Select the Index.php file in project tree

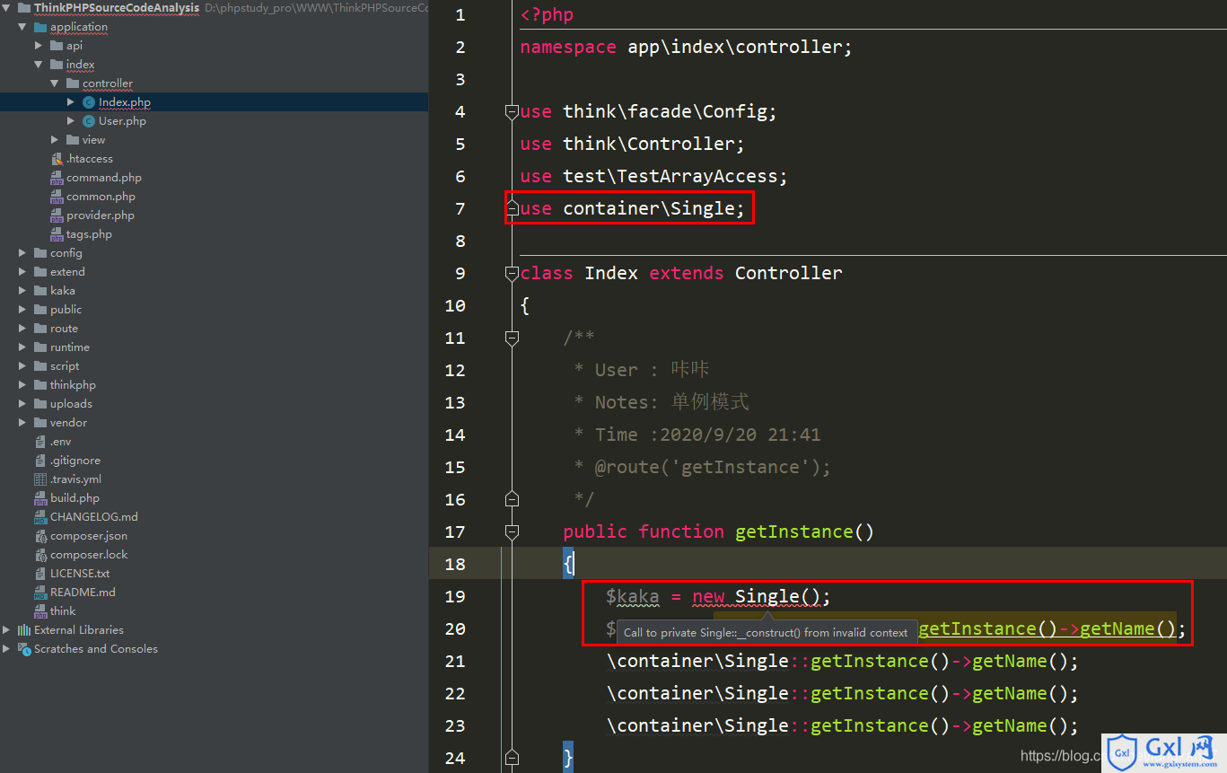point(125,102)
